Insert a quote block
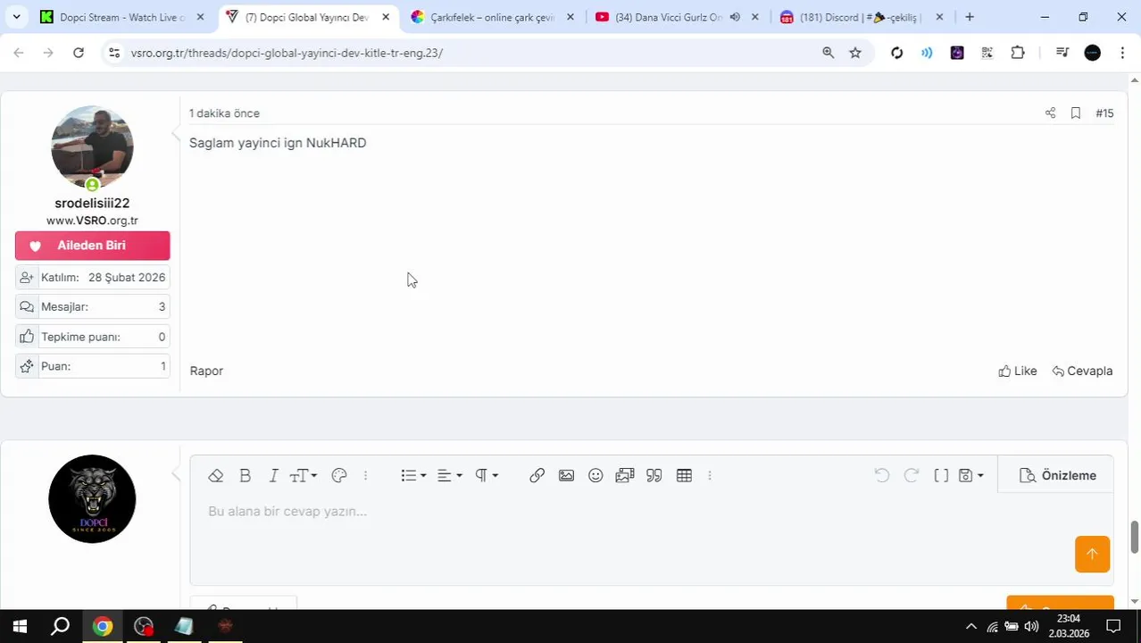The height and width of the screenshot is (643, 1141). click(654, 476)
